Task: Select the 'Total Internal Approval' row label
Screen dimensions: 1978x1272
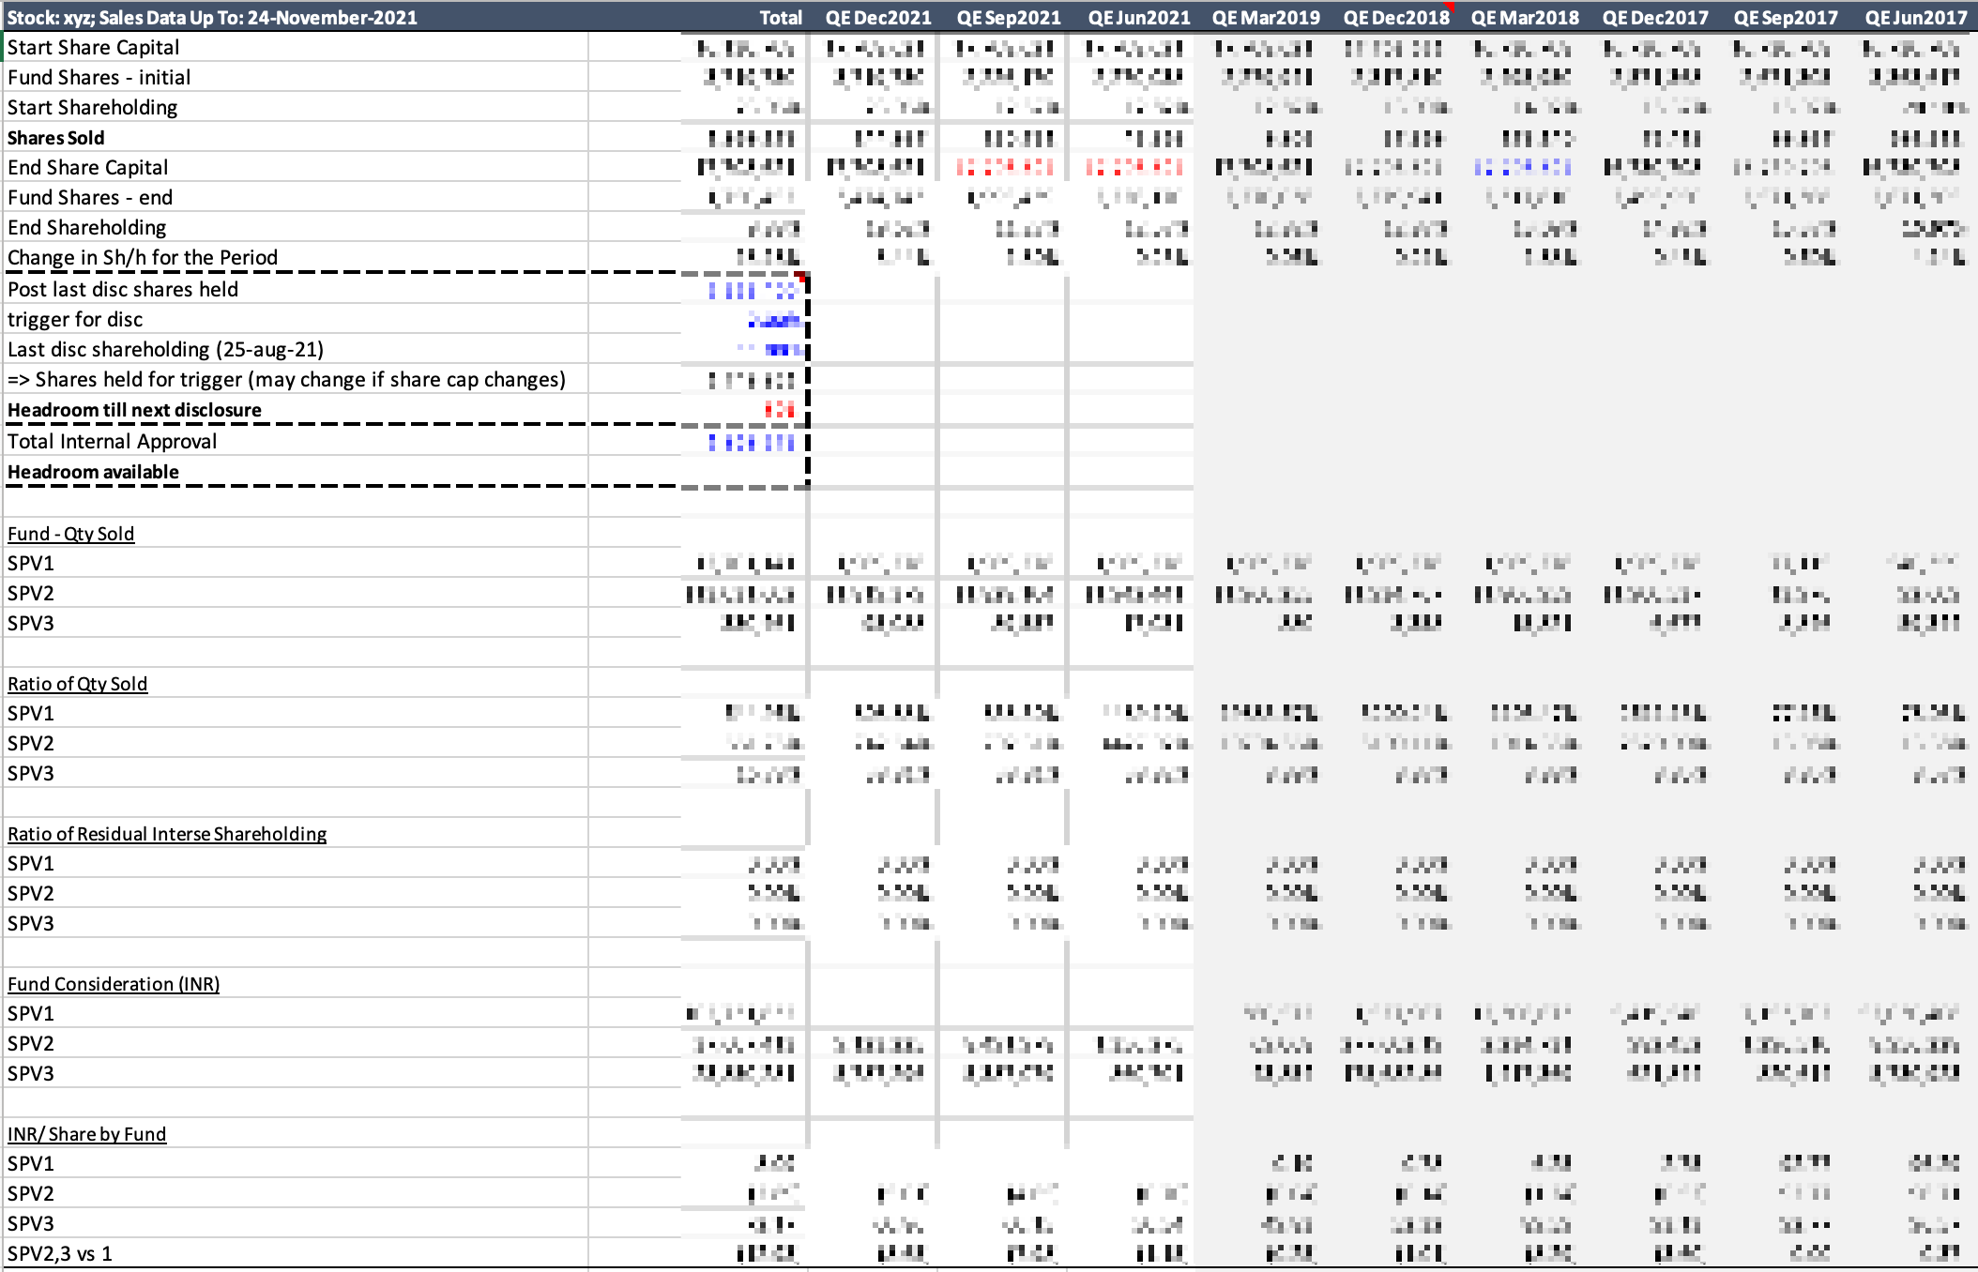Action: pos(112,442)
